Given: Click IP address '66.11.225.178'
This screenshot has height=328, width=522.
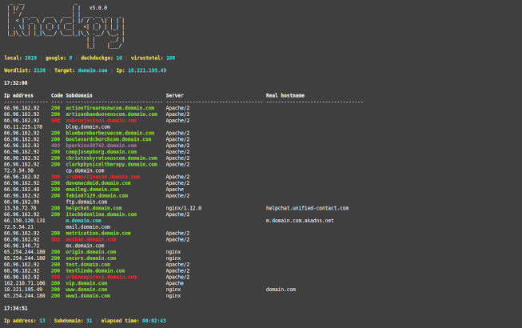Looking at the screenshot, I should [23, 127].
